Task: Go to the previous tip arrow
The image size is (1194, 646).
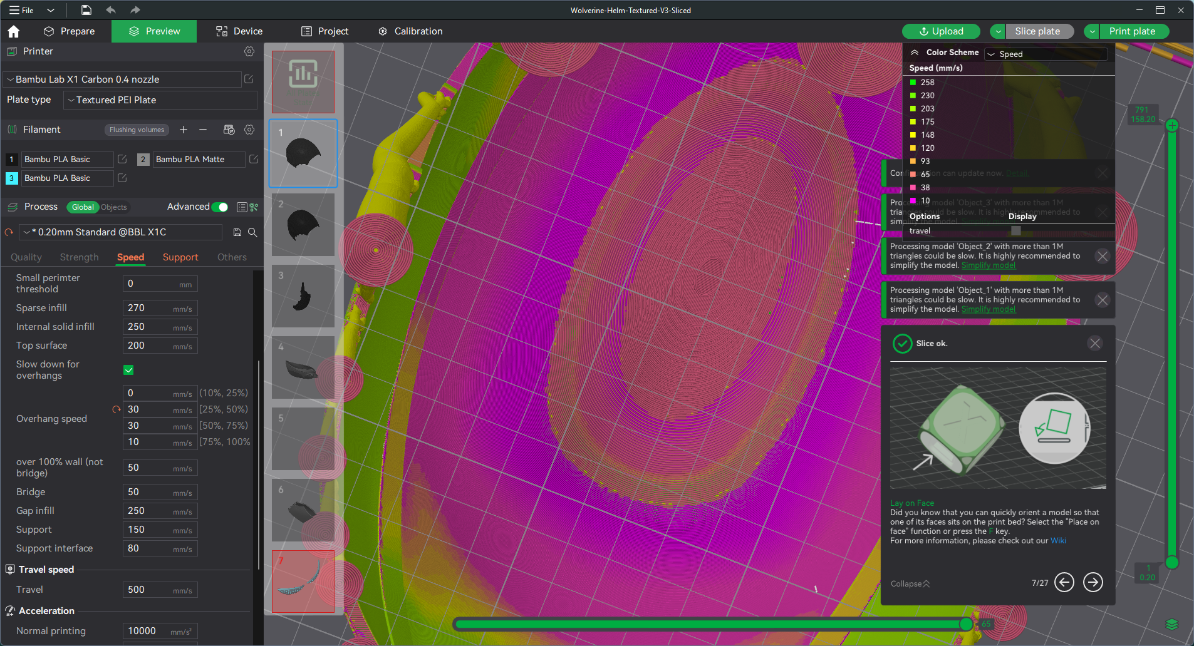Action: coord(1064,582)
